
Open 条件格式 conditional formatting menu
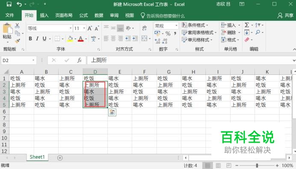pos(195,25)
